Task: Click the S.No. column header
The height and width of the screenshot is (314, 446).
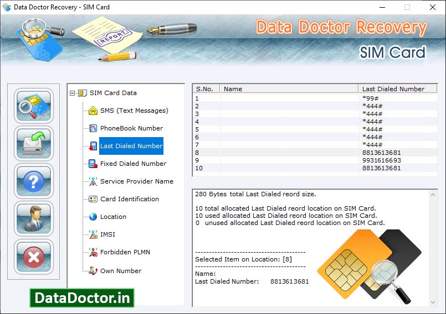Action: [x=207, y=89]
